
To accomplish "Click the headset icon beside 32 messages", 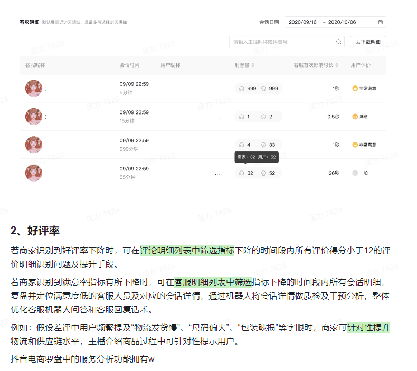I will (x=242, y=173).
